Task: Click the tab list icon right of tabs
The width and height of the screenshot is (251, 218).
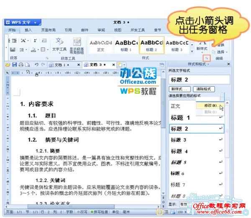Action: (x=162, y=65)
